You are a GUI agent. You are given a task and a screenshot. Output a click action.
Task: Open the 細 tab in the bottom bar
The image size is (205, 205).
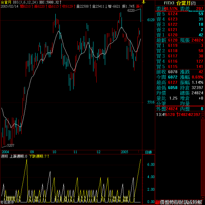pos(158,202)
